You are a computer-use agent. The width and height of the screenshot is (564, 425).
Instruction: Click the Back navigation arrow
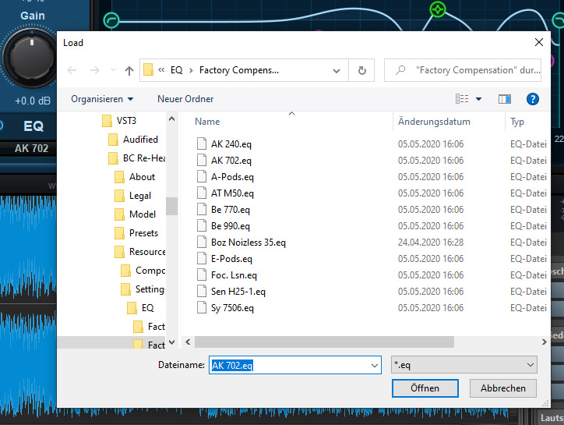click(72, 70)
